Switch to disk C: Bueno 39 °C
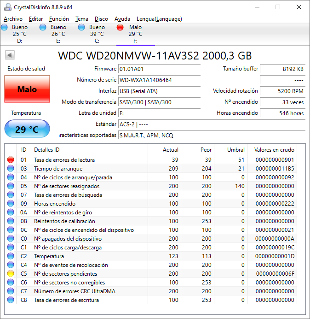Image resolution: width=310 pixels, height=319 pixels. tap(97, 34)
